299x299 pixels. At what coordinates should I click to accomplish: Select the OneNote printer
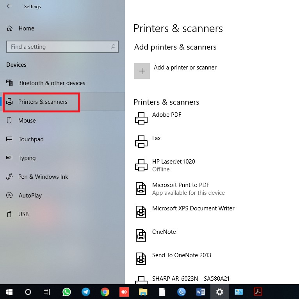[164, 232]
